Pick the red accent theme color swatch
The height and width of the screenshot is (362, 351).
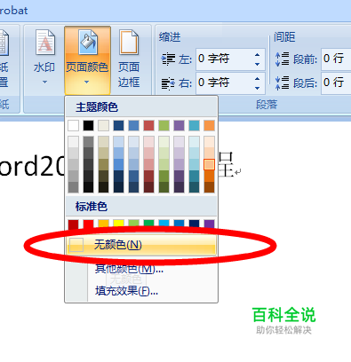click(x=148, y=125)
